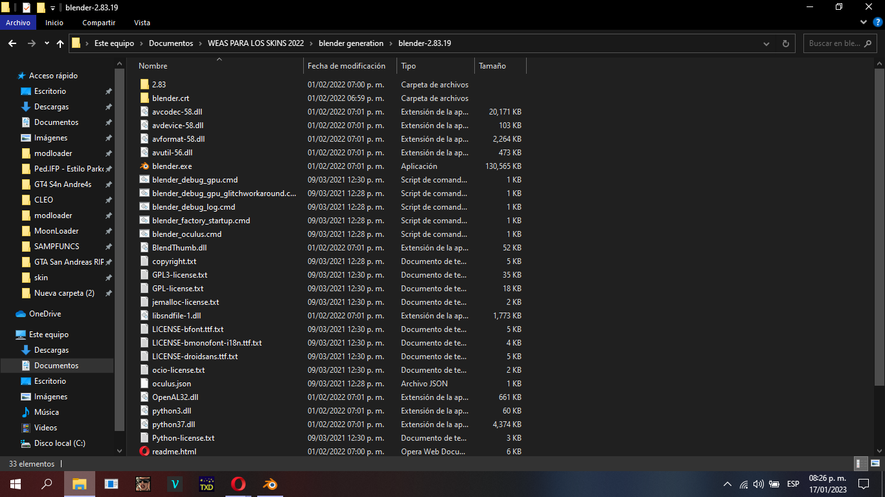Click the volume icon in the system tray
This screenshot has width=885, height=497.
pos(759,484)
